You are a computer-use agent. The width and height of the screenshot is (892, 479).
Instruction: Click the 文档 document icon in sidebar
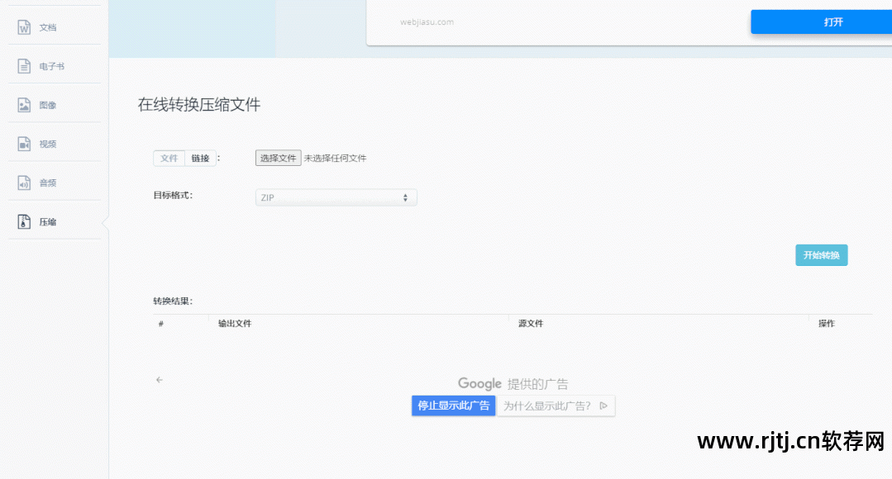pos(24,27)
